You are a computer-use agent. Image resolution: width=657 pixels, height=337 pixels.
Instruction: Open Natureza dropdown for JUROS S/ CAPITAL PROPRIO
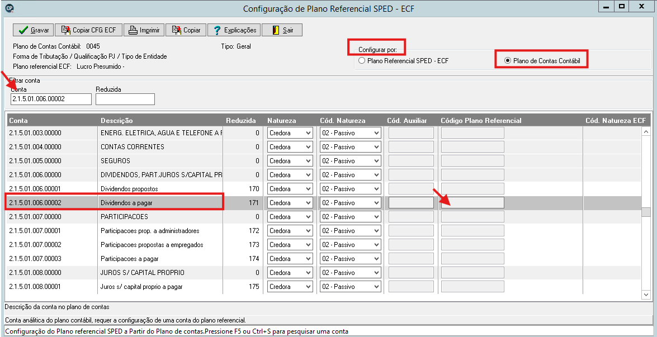[x=290, y=273]
